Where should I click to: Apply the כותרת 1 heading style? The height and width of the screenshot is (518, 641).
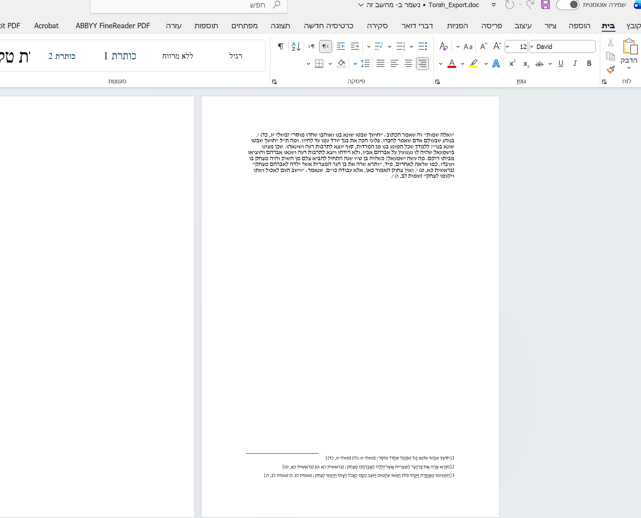(120, 56)
